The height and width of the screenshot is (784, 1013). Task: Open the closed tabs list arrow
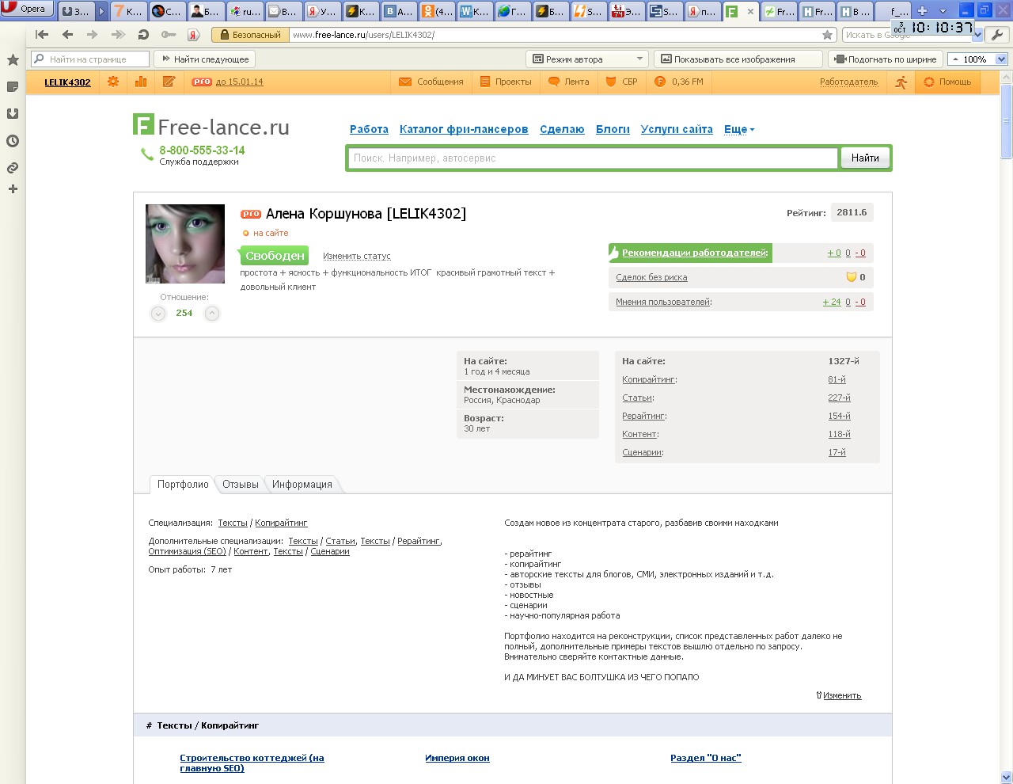(x=943, y=11)
